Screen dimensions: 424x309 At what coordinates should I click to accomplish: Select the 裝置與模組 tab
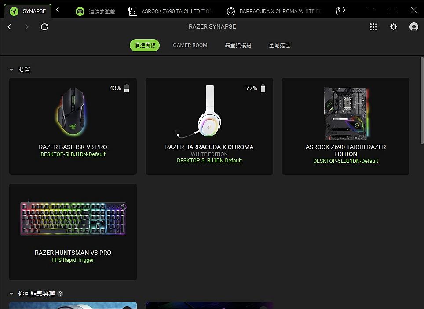tap(238, 45)
